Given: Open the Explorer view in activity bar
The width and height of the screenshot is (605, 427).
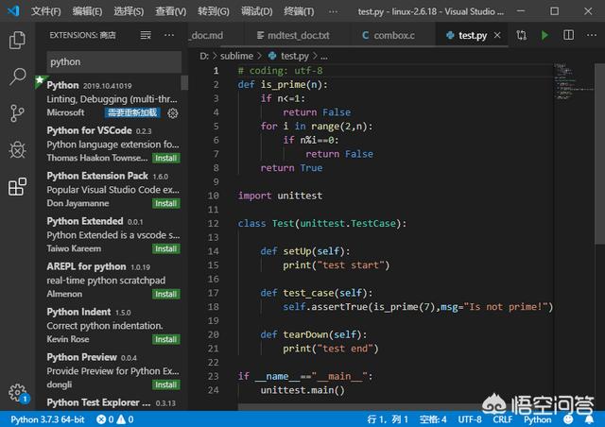Looking at the screenshot, I should 17,40.
